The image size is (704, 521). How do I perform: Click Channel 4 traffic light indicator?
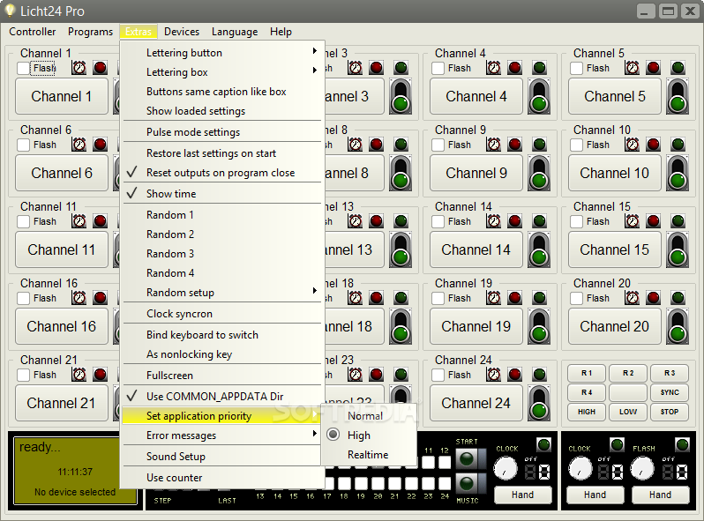click(x=539, y=96)
